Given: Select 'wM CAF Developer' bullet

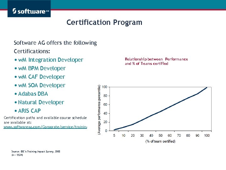Looking at the screenshot, I should tap(41, 77).
